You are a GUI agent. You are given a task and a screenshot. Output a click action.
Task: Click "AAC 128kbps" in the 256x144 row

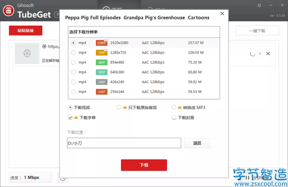click(x=153, y=91)
